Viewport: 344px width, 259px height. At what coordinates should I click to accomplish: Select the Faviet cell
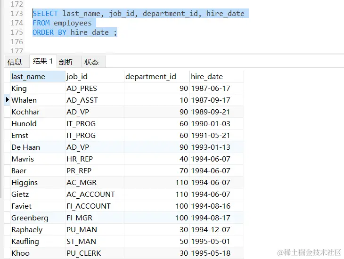click(38, 206)
